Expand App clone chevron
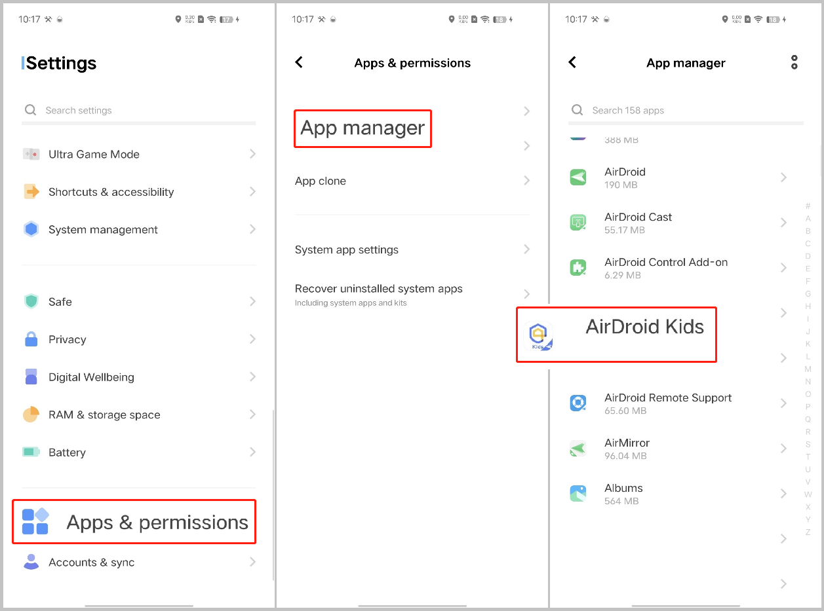The width and height of the screenshot is (824, 611). tap(526, 180)
